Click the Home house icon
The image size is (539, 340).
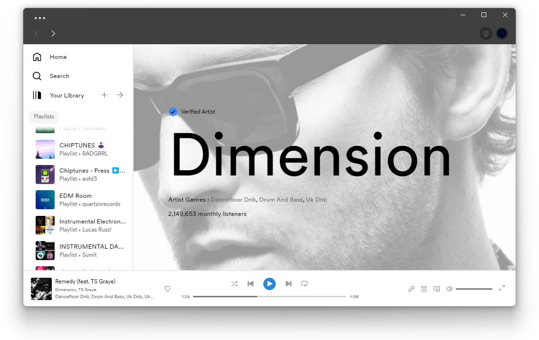point(37,57)
